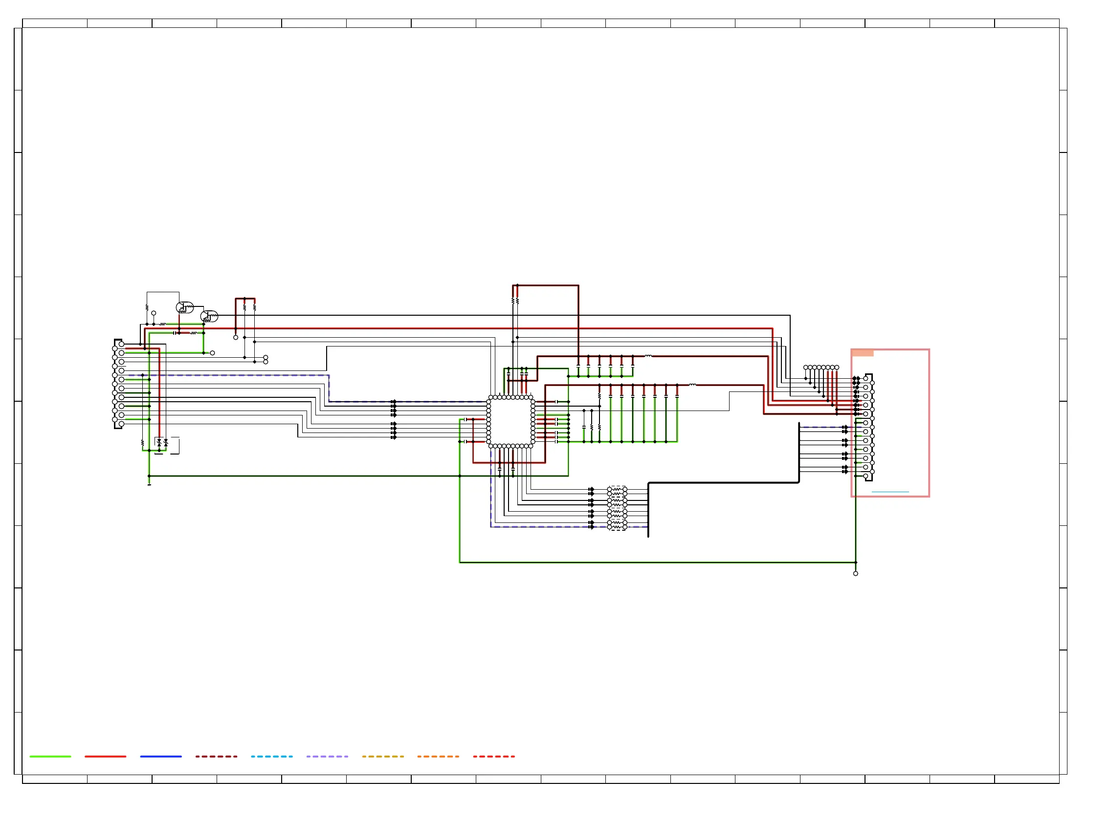Select the right connector inside pink box
The height and width of the screenshot is (823, 1109).
[868, 428]
